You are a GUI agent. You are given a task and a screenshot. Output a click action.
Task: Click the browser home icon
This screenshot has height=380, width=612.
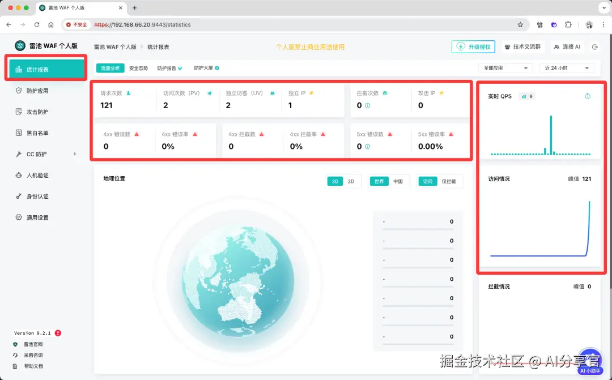coord(51,24)
